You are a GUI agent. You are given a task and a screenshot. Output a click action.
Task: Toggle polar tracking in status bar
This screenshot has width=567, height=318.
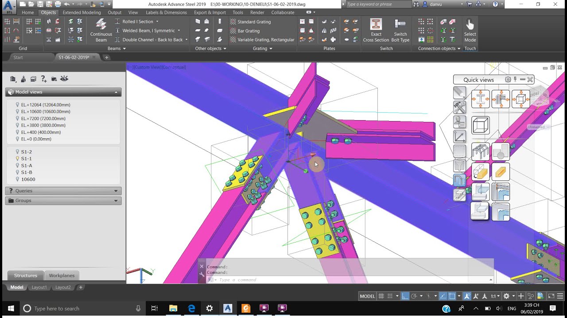(x=414, y=296)
